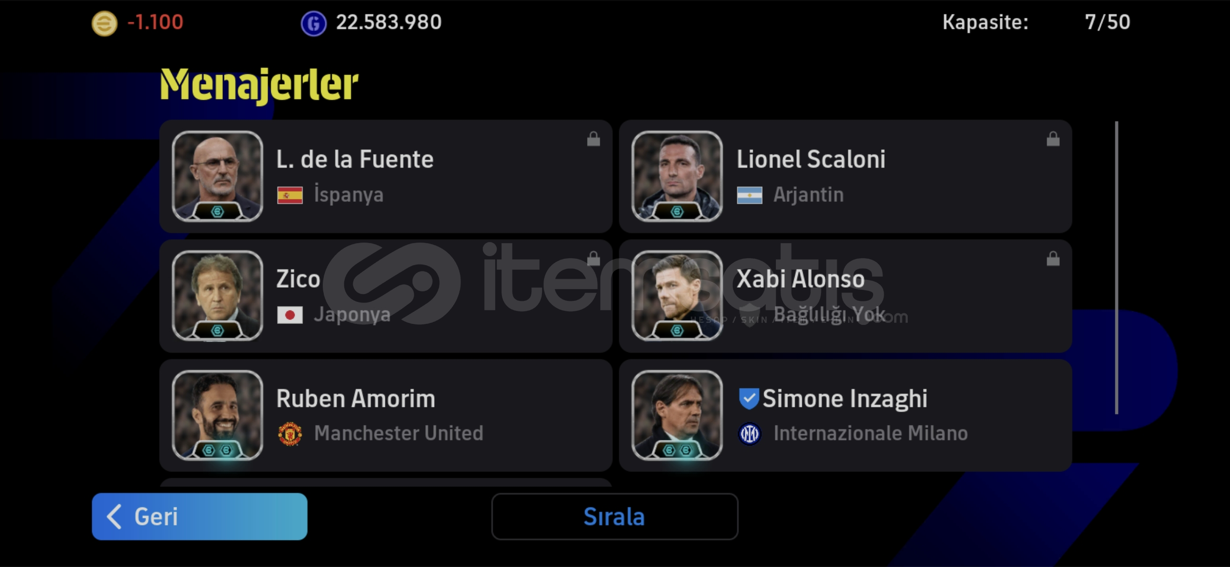
Task: Click the Spain flag icon
Action: 290,195
